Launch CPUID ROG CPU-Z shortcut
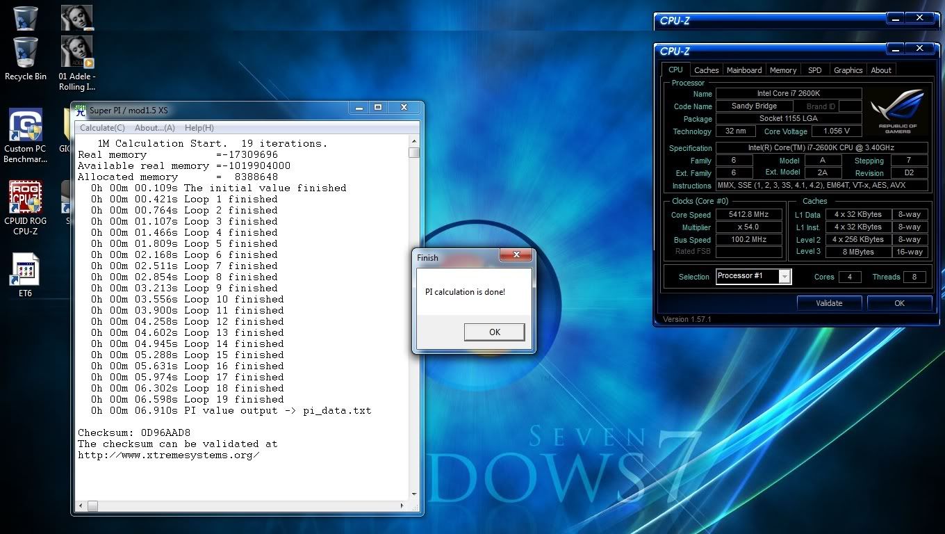 pyautogui.click(x=25, y=209)
